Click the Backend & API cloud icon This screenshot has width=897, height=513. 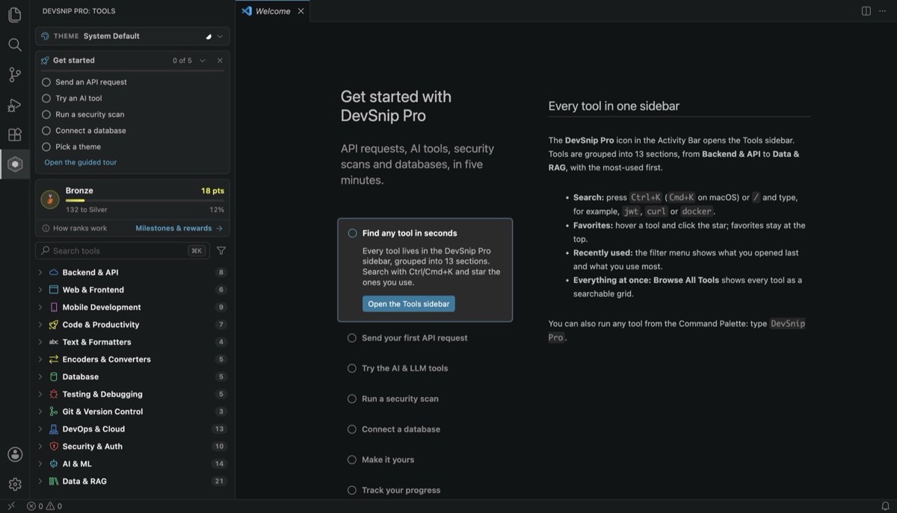pyautogui.click(x=54, y=273)
